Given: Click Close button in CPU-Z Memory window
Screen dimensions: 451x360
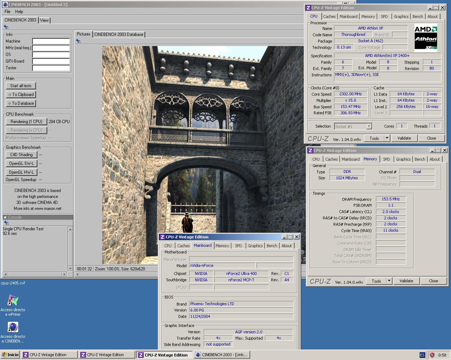Looking at the screenshot, I should pyautogui.click(x=433, y=281).
